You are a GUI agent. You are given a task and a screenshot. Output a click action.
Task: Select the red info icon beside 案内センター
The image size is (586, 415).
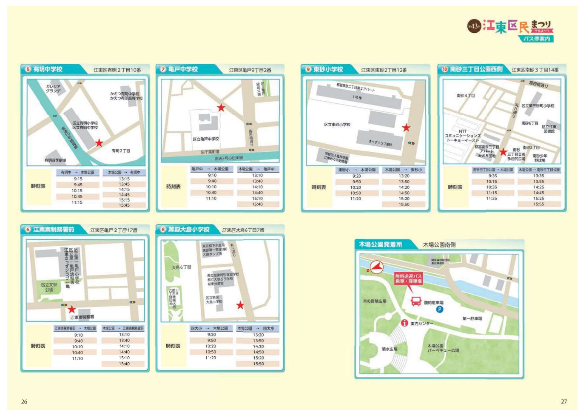pos(405,323)
